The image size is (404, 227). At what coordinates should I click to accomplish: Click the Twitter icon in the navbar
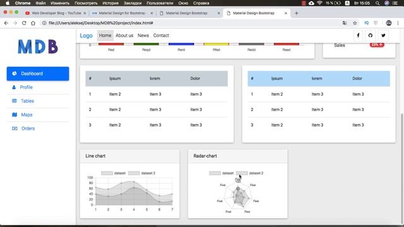pos(383,35)
